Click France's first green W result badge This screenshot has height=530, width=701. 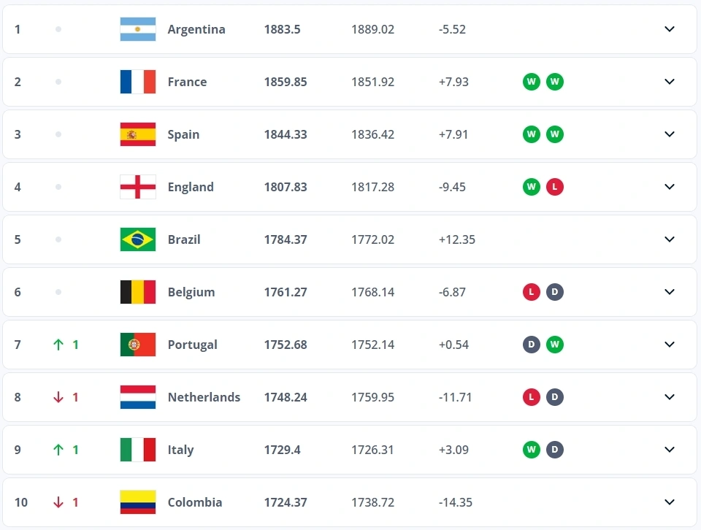tap(531, 82)
